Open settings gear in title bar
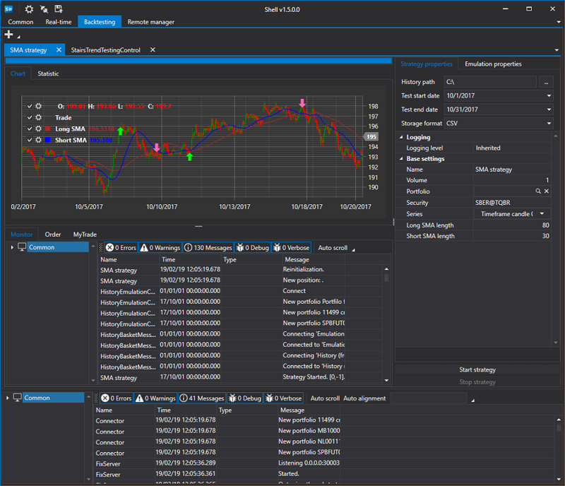This screenshot has width=565, height=486. 29,9
